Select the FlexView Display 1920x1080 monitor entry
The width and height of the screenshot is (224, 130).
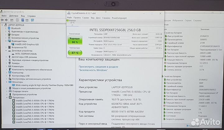click(44, 85)
